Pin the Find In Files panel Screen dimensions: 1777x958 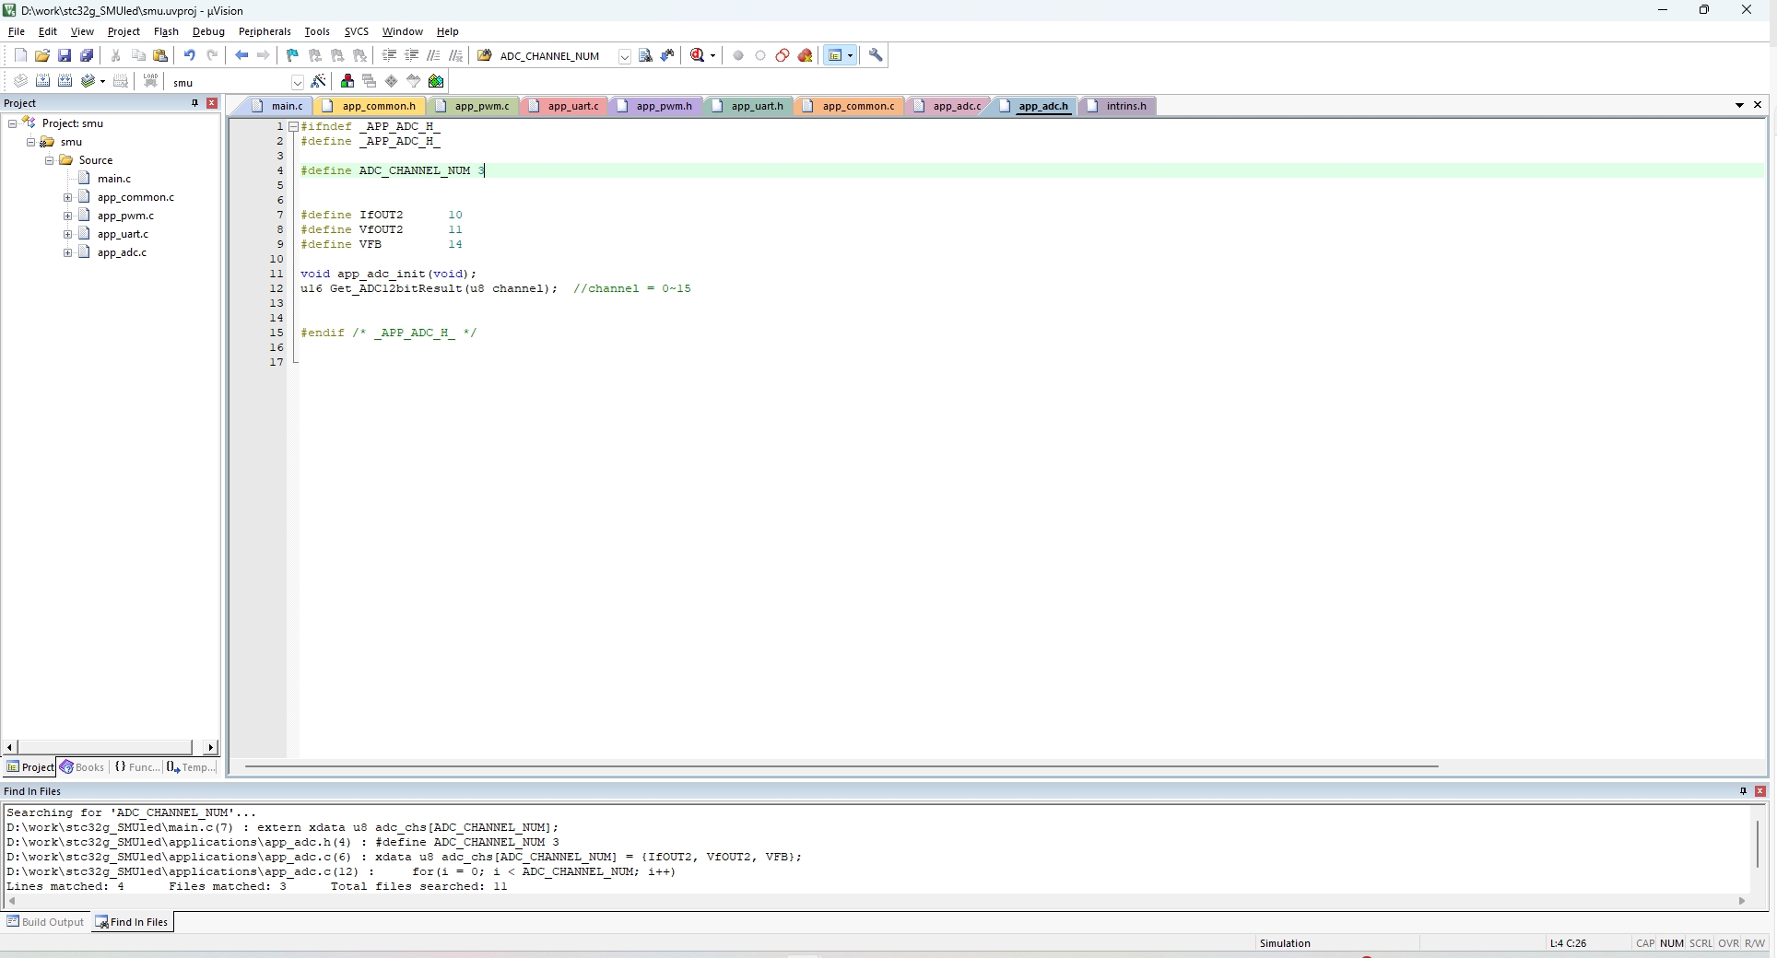point(1743,791)
